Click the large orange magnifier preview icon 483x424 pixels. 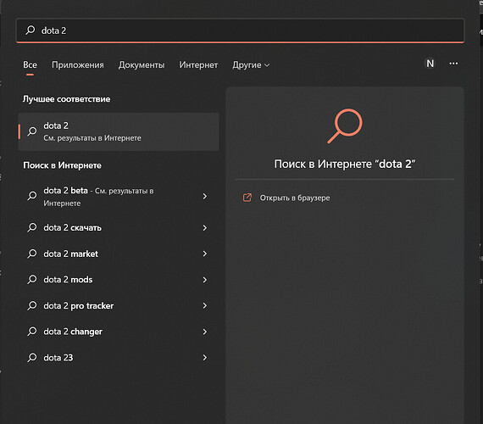(345, 126)
